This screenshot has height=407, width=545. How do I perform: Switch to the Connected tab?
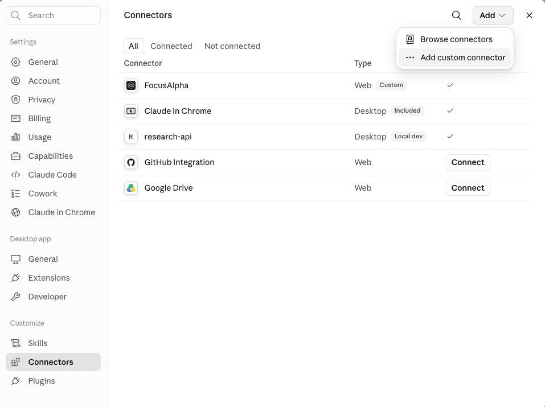[171, 46]
